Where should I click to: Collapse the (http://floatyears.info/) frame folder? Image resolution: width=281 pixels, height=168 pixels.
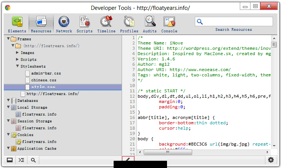13,45
